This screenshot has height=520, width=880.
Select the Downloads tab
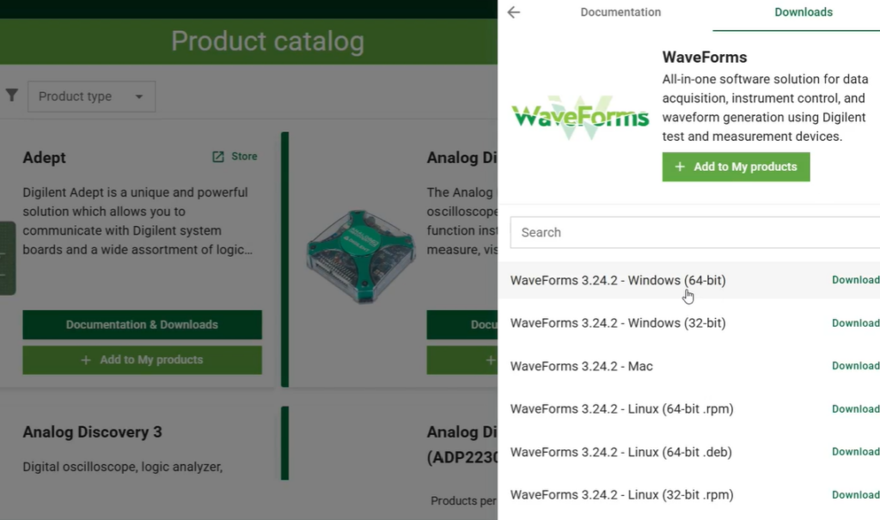[x=803, y=12]
